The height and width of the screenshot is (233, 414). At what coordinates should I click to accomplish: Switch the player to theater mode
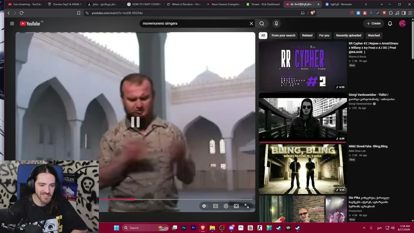tap(236, 206)
